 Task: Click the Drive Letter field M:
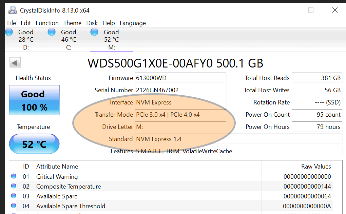click(x=181, y=127)
